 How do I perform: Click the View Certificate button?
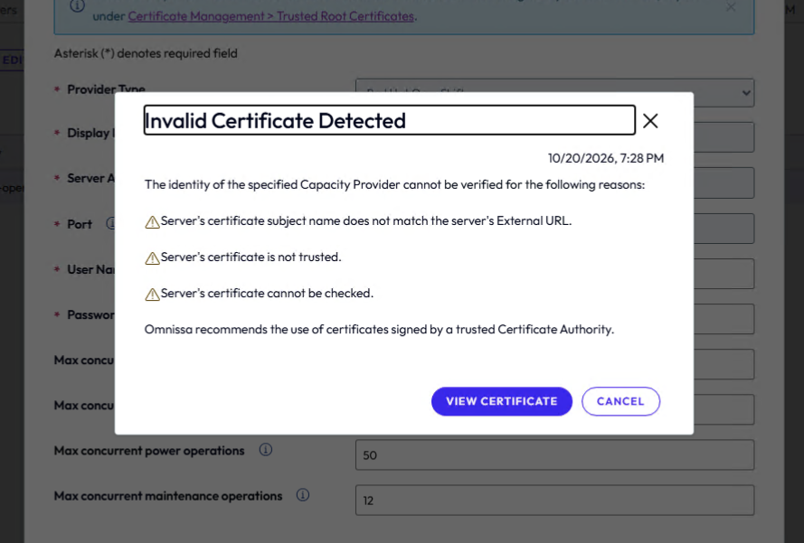pos(501,401)
